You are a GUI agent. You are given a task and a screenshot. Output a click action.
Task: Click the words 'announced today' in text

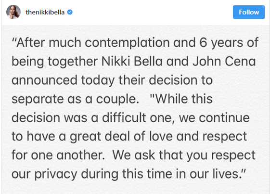(63, 80)
